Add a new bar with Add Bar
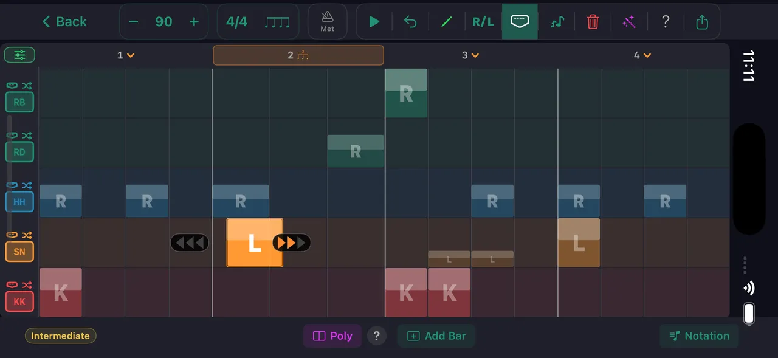This screenshot has width=778, height=358. pos(436,336)
